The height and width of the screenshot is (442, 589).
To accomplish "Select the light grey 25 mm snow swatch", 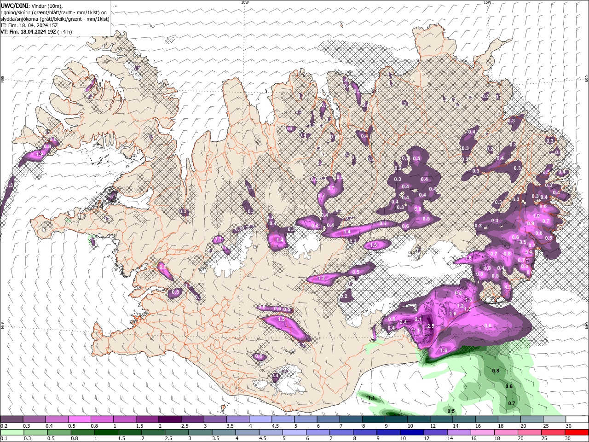I will tap(554, 419).
